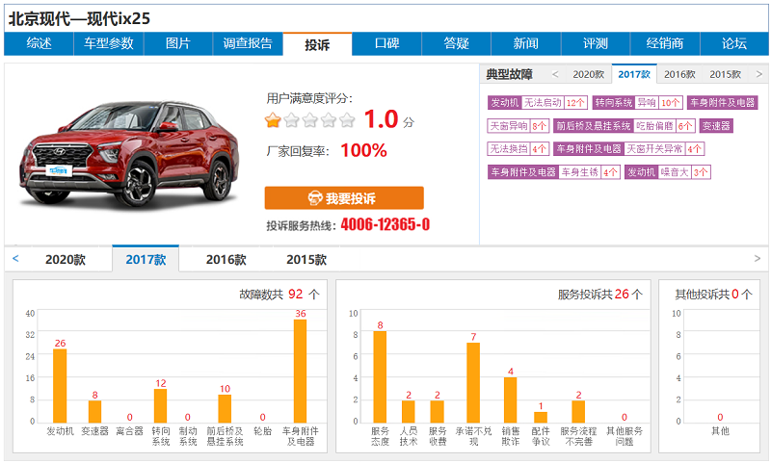Screen dimensions: 771x463
Task: Click the 服务收费 bar showing 2
Action: coord(438,411)
